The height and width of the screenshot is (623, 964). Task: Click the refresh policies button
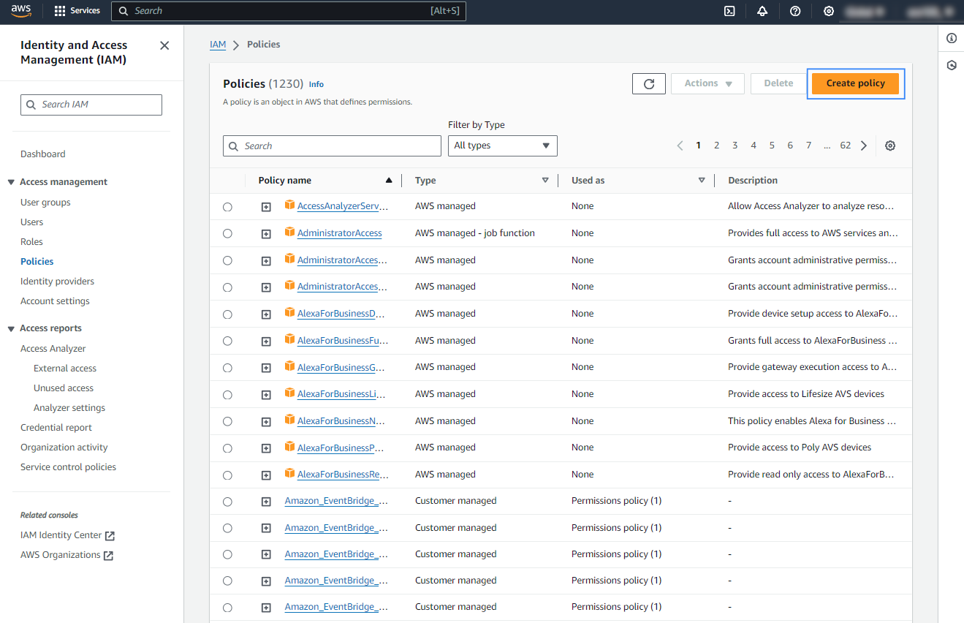648,83
